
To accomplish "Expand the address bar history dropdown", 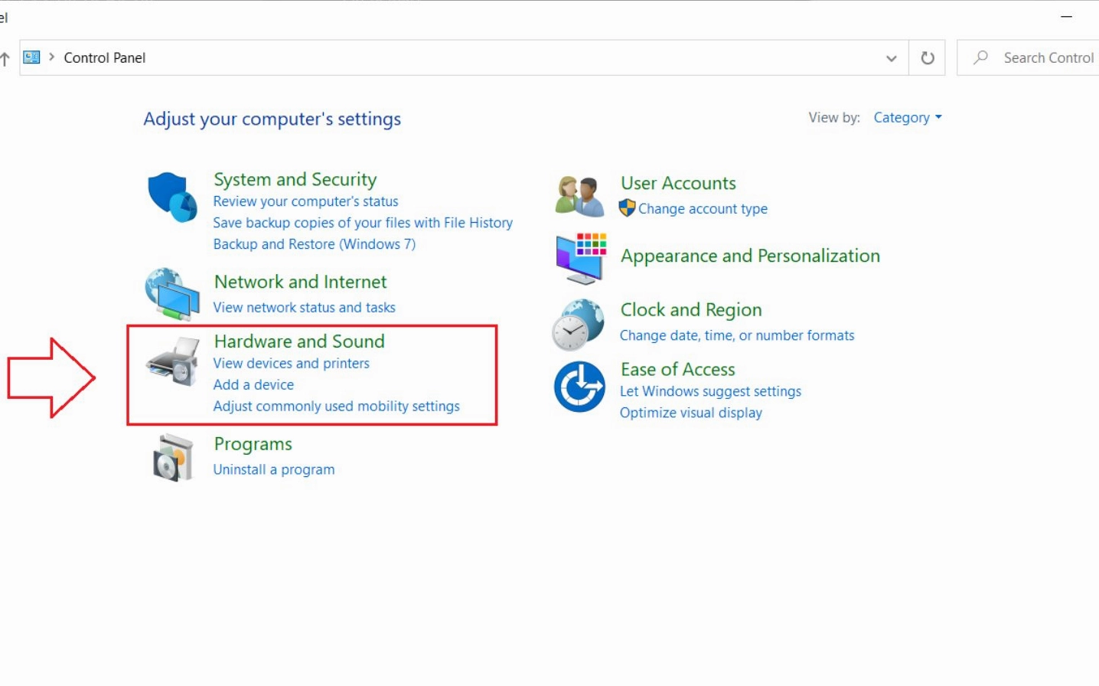I will point(891,58).
